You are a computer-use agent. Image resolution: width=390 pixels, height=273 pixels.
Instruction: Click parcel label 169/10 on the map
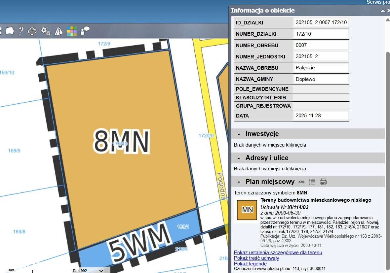(x=7, y=73)
